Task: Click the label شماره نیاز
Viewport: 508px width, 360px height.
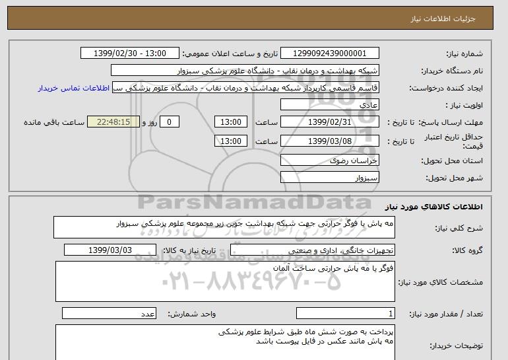Action: pos(464,54)
